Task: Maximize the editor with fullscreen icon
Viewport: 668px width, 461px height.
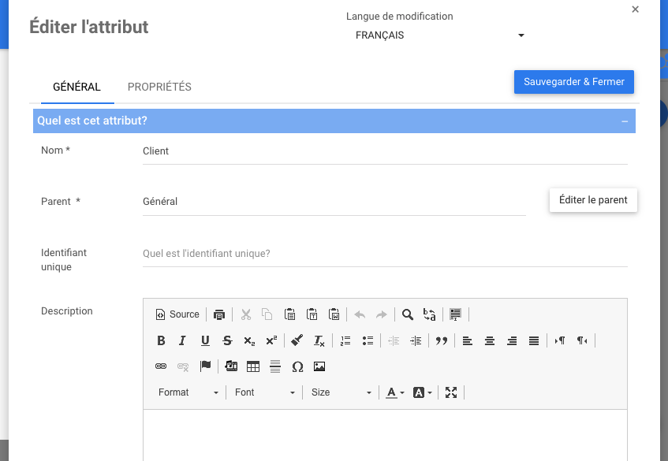Action: 451,392
